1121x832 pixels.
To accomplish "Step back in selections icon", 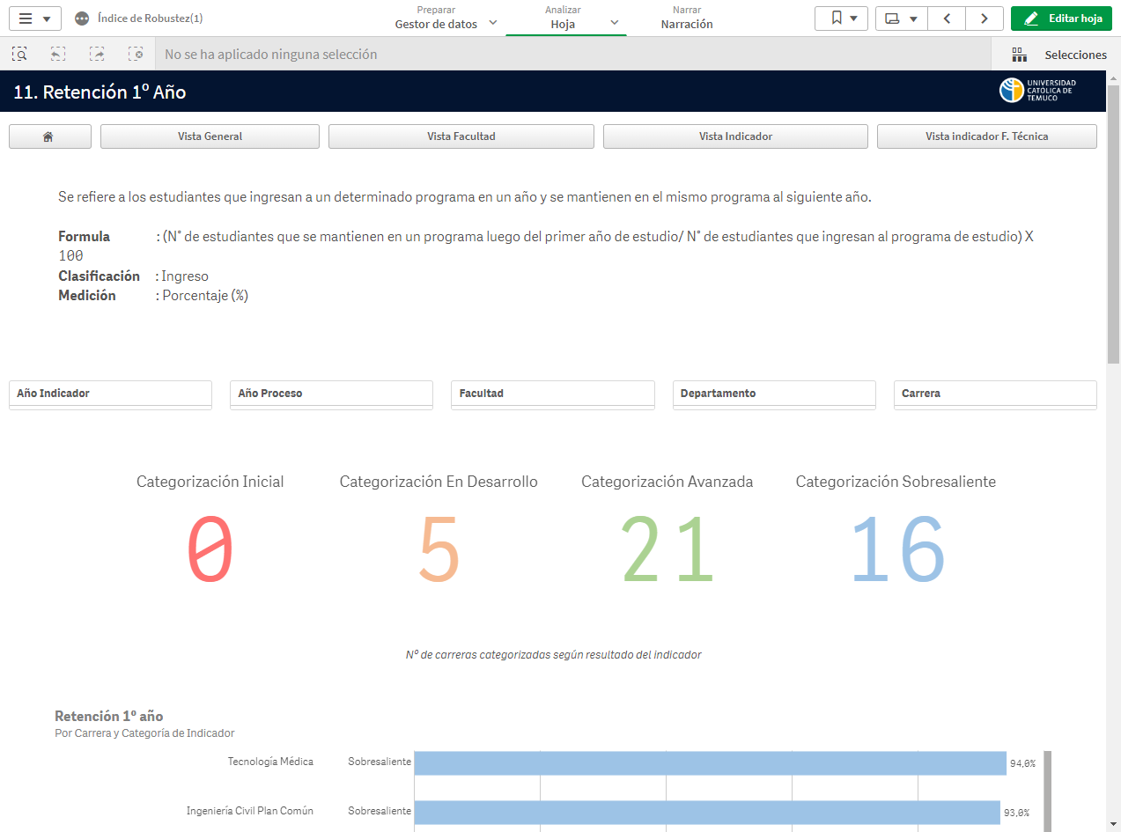I will (58, 55).
